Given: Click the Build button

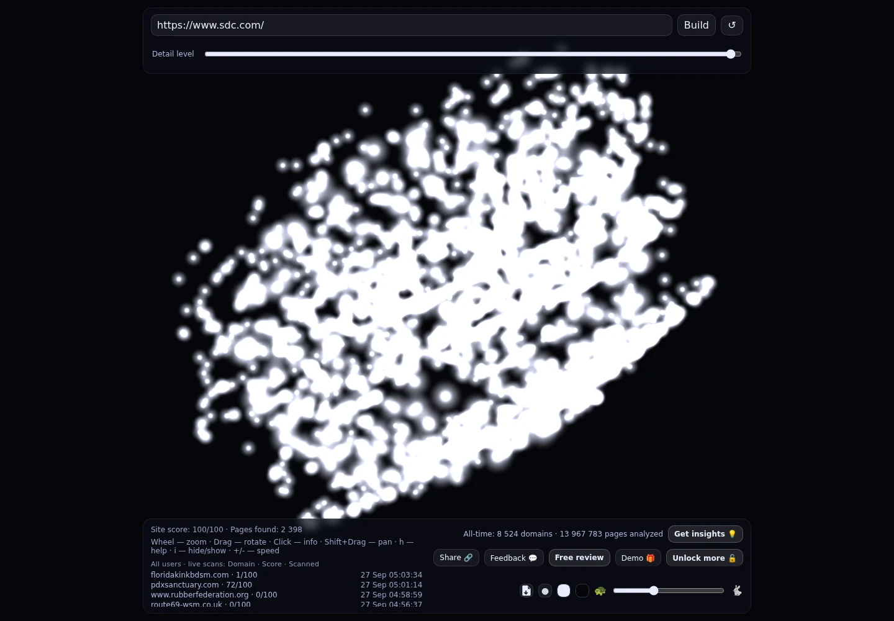Looking at the screenshot, I should click(x=697, y=25).
